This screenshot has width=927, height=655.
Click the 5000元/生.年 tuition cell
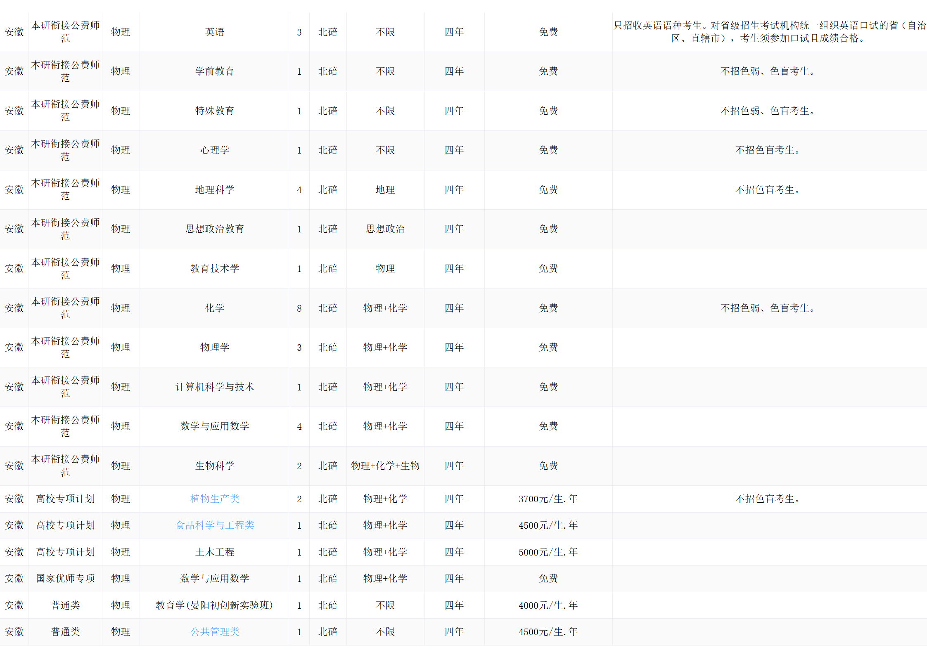548,552
